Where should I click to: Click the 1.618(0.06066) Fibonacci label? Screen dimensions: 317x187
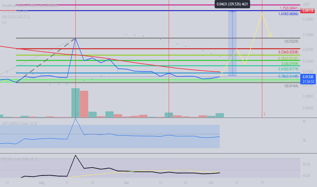tap(288, 14)
